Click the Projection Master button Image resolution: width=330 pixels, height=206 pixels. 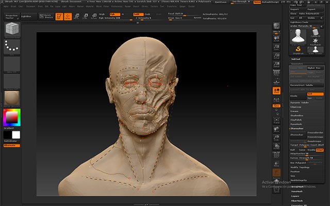(x=11, y=16)
